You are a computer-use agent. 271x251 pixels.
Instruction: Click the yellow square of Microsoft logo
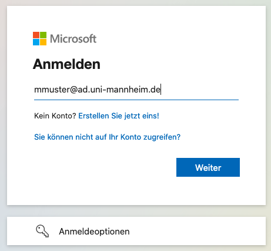pos(43,42)
